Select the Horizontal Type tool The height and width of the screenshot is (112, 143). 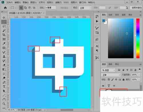point(4,87)
